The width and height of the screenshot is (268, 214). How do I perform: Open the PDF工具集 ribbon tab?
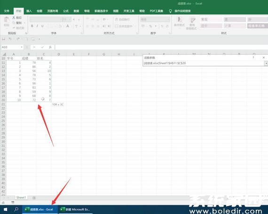(x=157, y=11)
